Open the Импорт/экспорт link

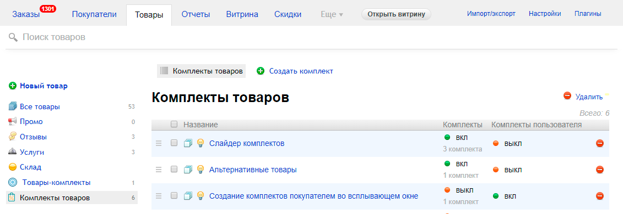[491, 14]
